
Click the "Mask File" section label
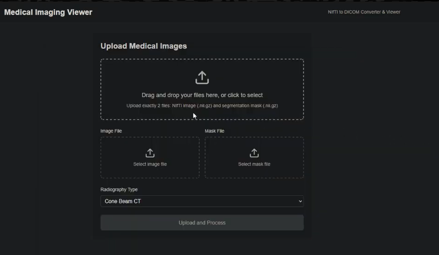[214, 131]
